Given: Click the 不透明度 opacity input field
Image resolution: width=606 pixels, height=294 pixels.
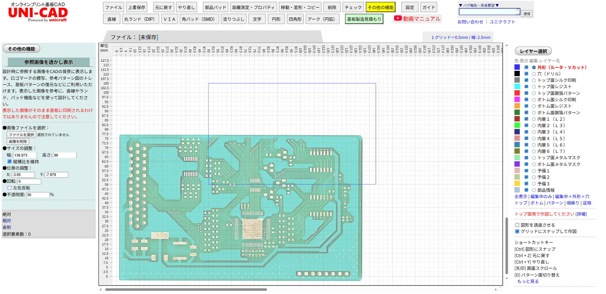Looking at the screenshot, I should coord(38,195).
